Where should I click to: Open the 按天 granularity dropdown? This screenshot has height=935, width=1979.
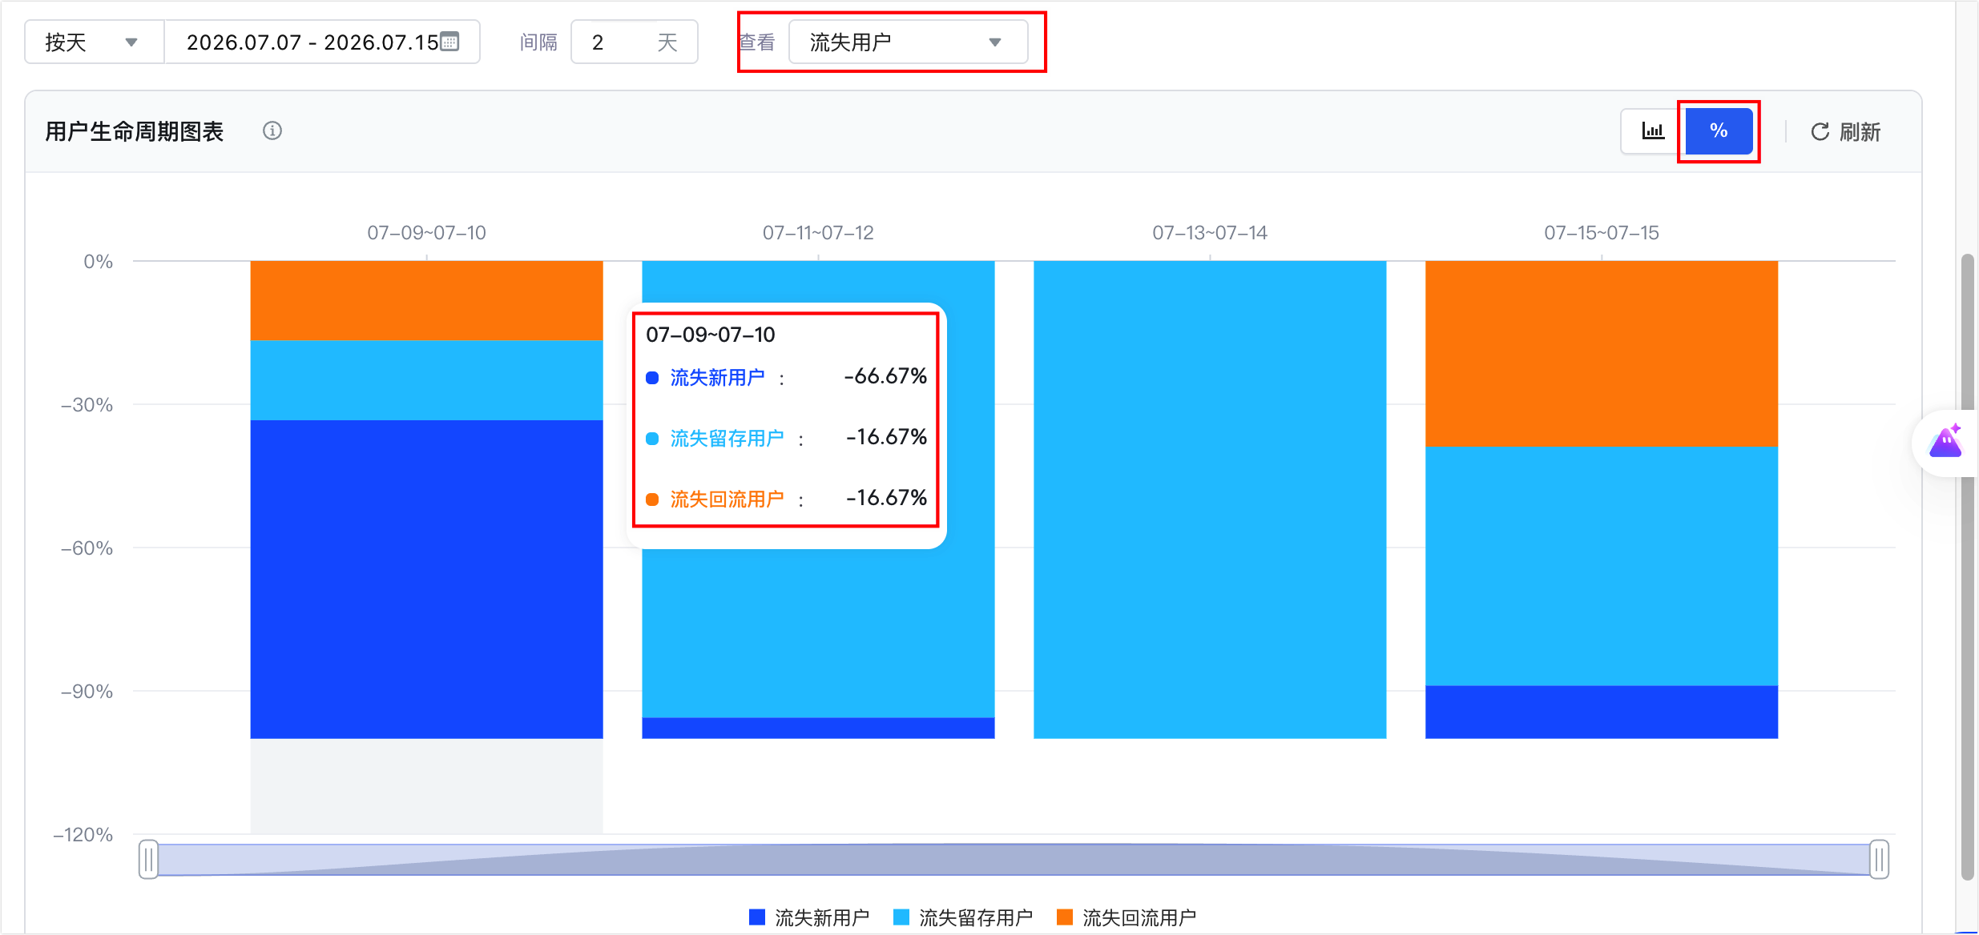click(94, 42)
